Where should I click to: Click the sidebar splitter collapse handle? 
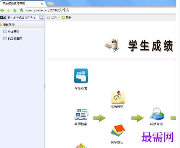coord(45,87)
